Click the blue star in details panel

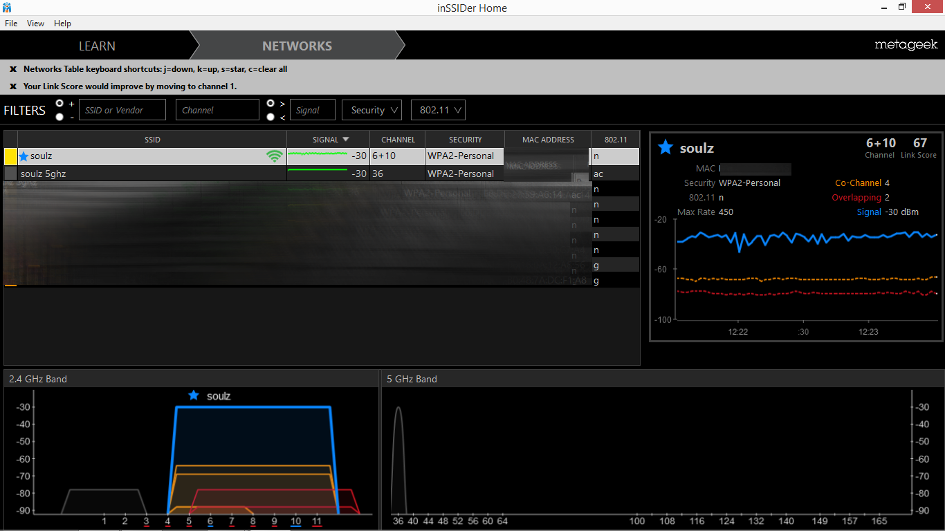pyautogui.click(x=665, y=147)
